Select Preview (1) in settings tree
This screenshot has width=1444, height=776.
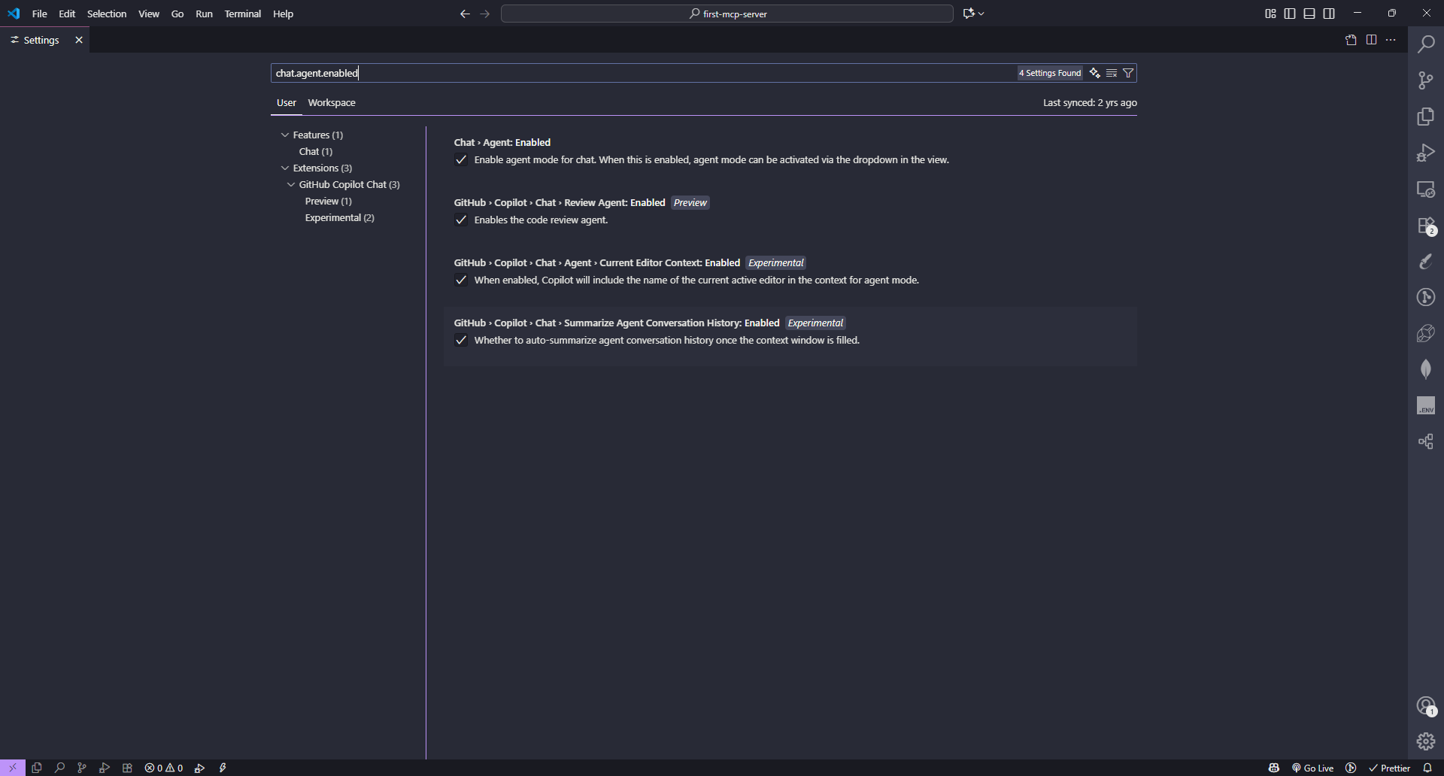coord(329,201)
